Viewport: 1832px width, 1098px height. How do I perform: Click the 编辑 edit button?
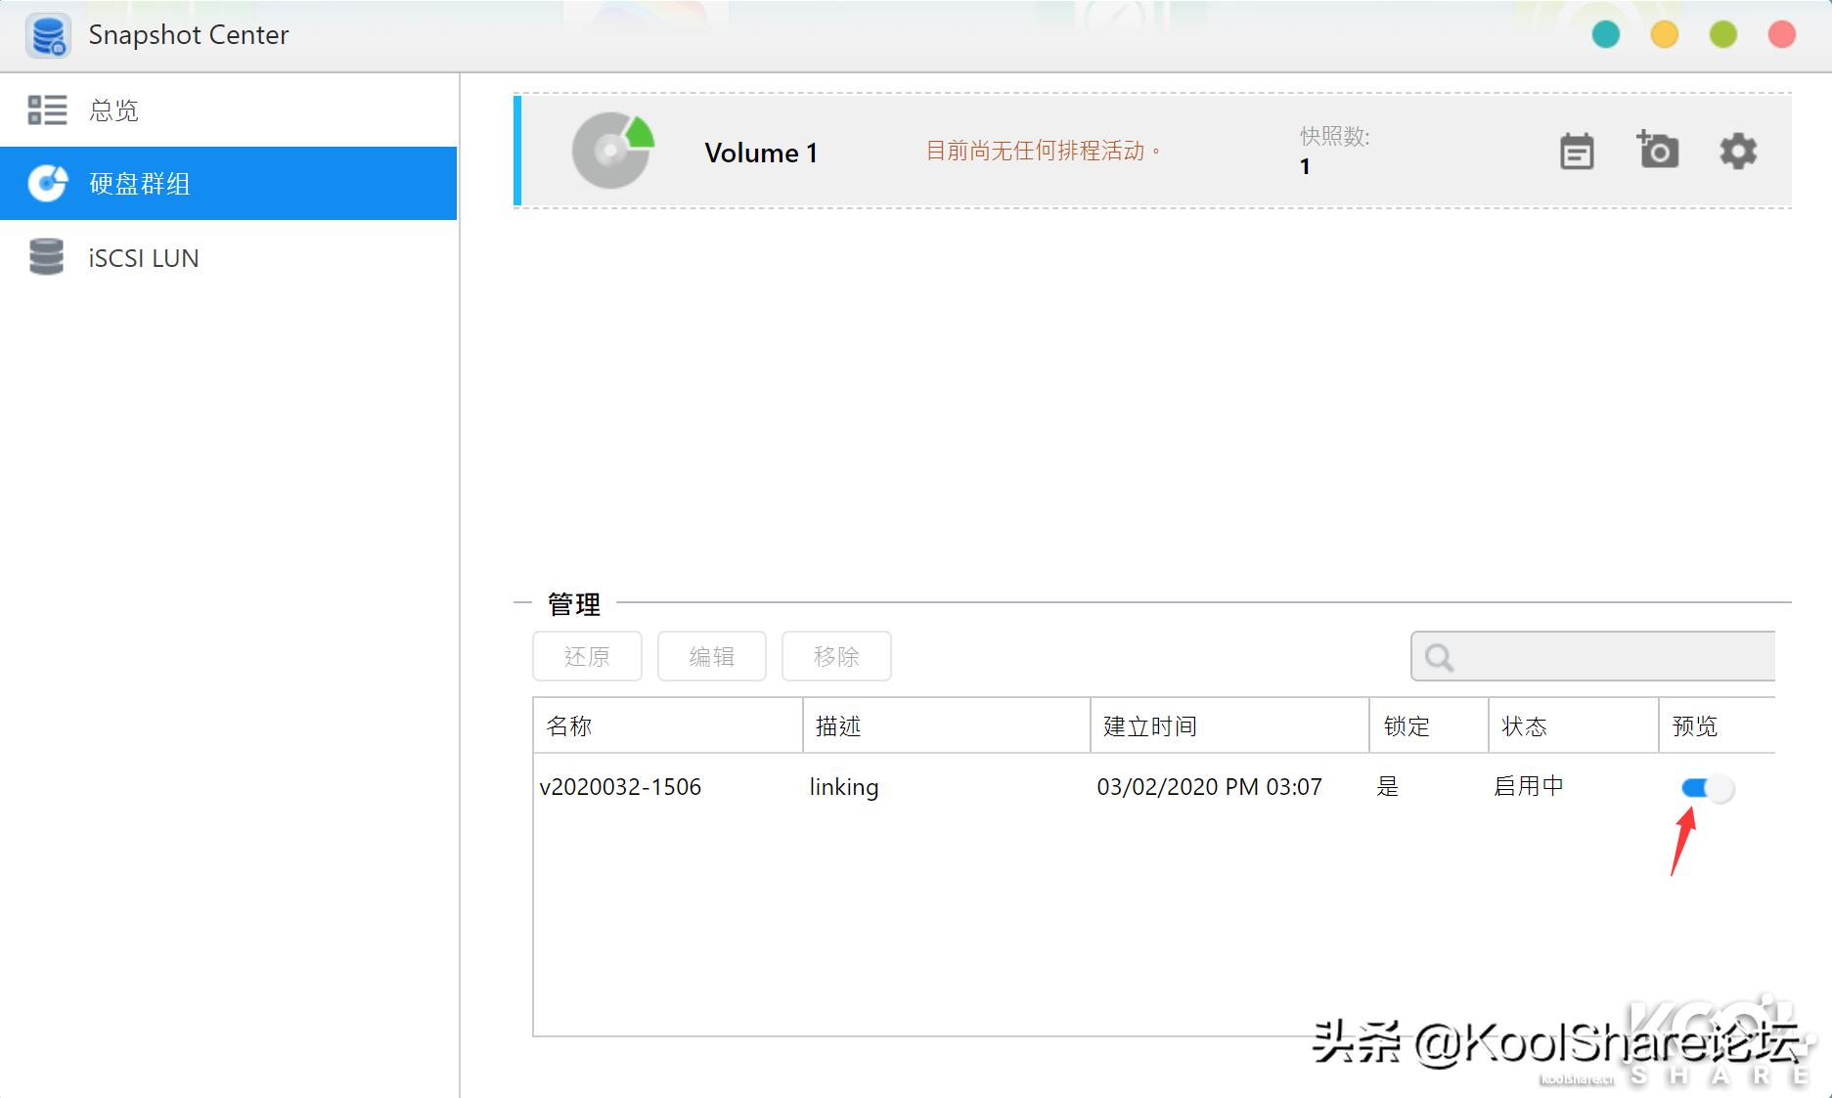(712, 656)
